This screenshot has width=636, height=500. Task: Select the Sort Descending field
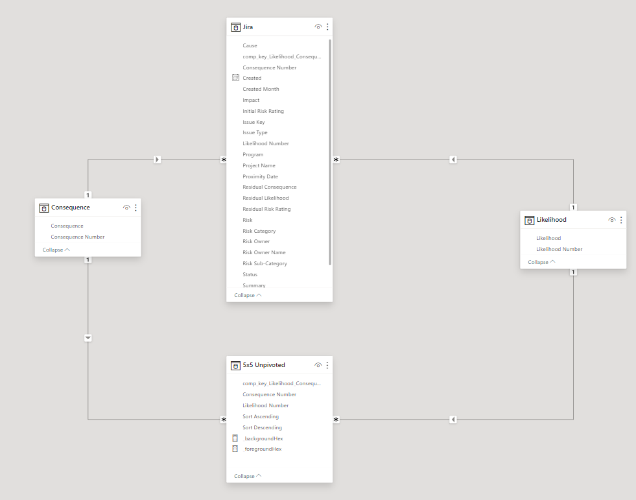pyautogui.click(x=262, y=427)
